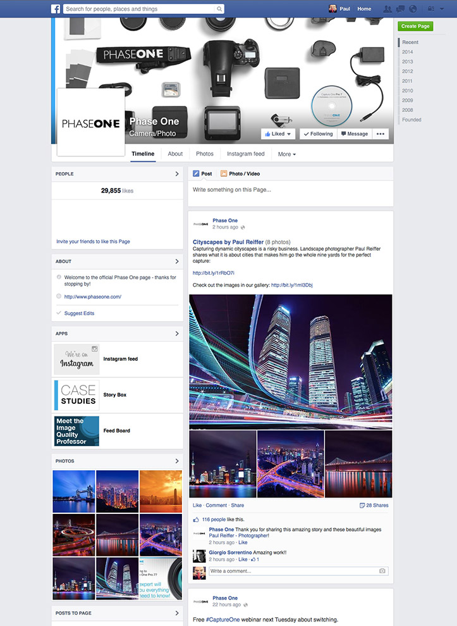
Task: Open the More tab dropdown
Action: pos(287,154)
